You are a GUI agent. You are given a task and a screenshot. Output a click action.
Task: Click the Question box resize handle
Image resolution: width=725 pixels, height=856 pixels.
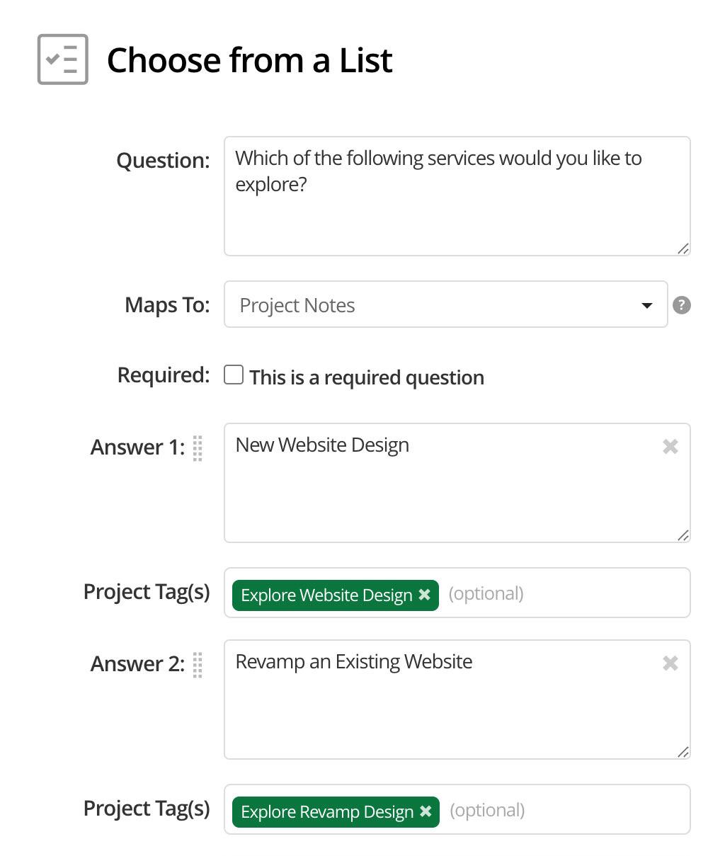pyautogui.click(x=683, y=249)
